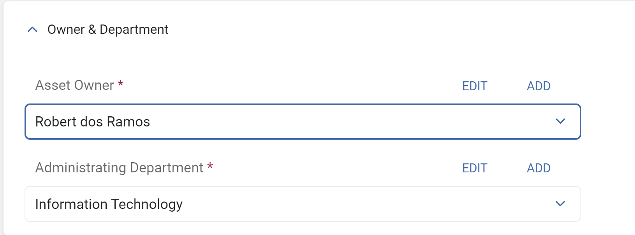Click the Administrating Department required asterisk
Screen dimensions: 635x235
point(210,166)
